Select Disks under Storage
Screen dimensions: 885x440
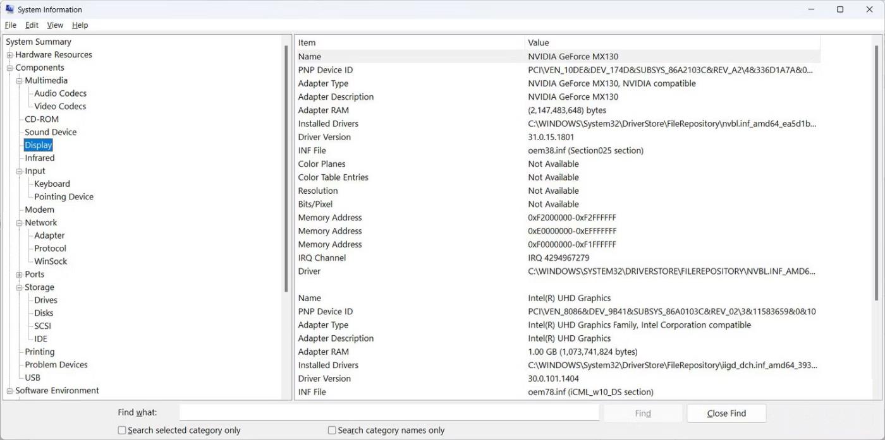[44, 313]
